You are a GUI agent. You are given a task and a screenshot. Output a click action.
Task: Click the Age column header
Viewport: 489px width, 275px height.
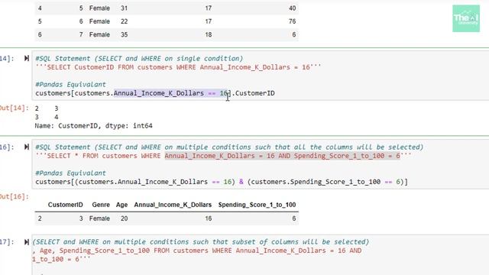pyautogui.click(x=121, y=205)
